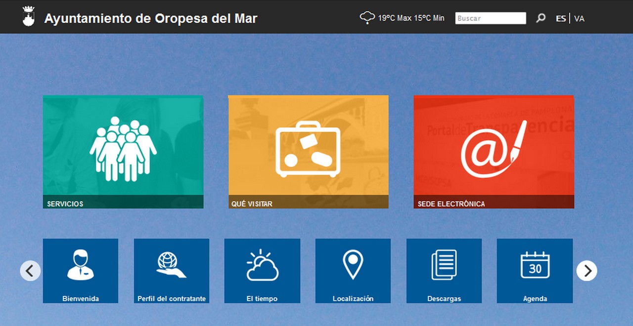Screen dimensions: 633x326
Task: Click the town crest logo icon
Action: tap(29, 16)
